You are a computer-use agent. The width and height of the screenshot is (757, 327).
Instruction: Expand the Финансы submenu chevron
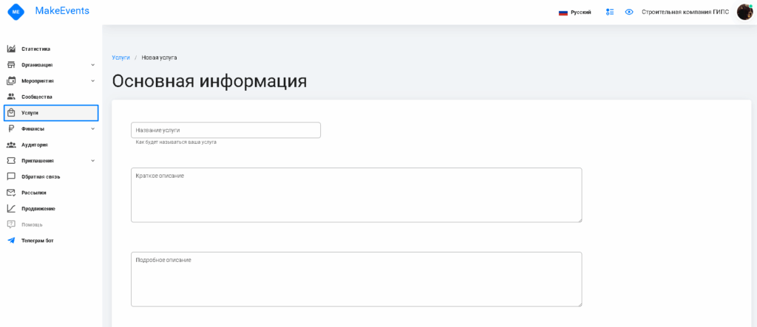[x=92, y=128]
